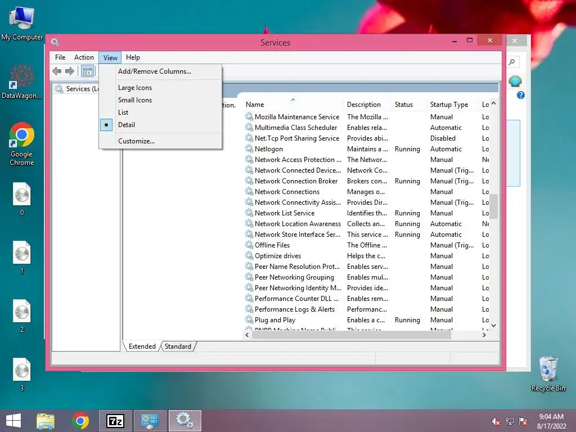Image resolution: width=576 pixels, height=432 pixels.
Task: Open 7-Zip from the taskbar
Action: (115, 421)
